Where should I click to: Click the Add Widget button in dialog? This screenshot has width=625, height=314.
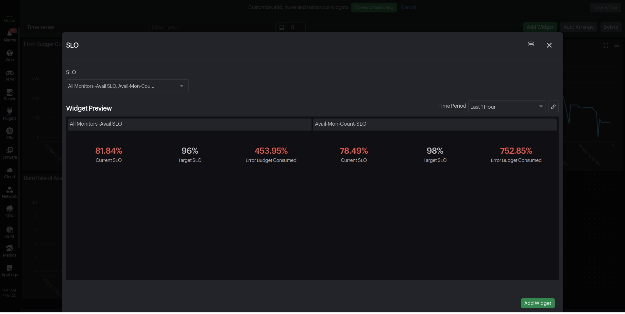pyautogui.click(x=537, y=303)
